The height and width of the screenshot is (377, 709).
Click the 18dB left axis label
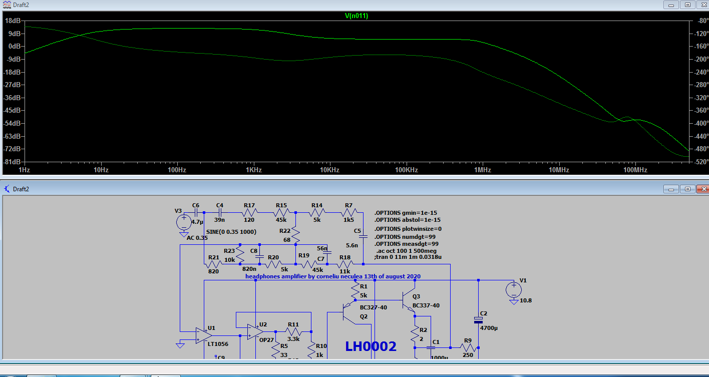pyautogui.click(x=13, y=21)
